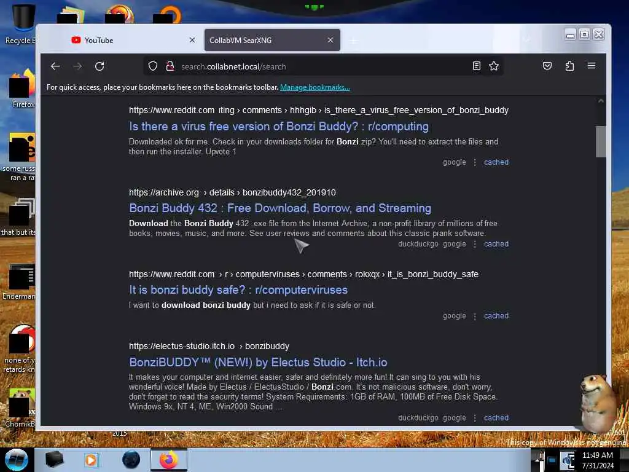Open the black box taskbar icon
This screenshot has height=472, width=629.
click(x=55, y=460)
